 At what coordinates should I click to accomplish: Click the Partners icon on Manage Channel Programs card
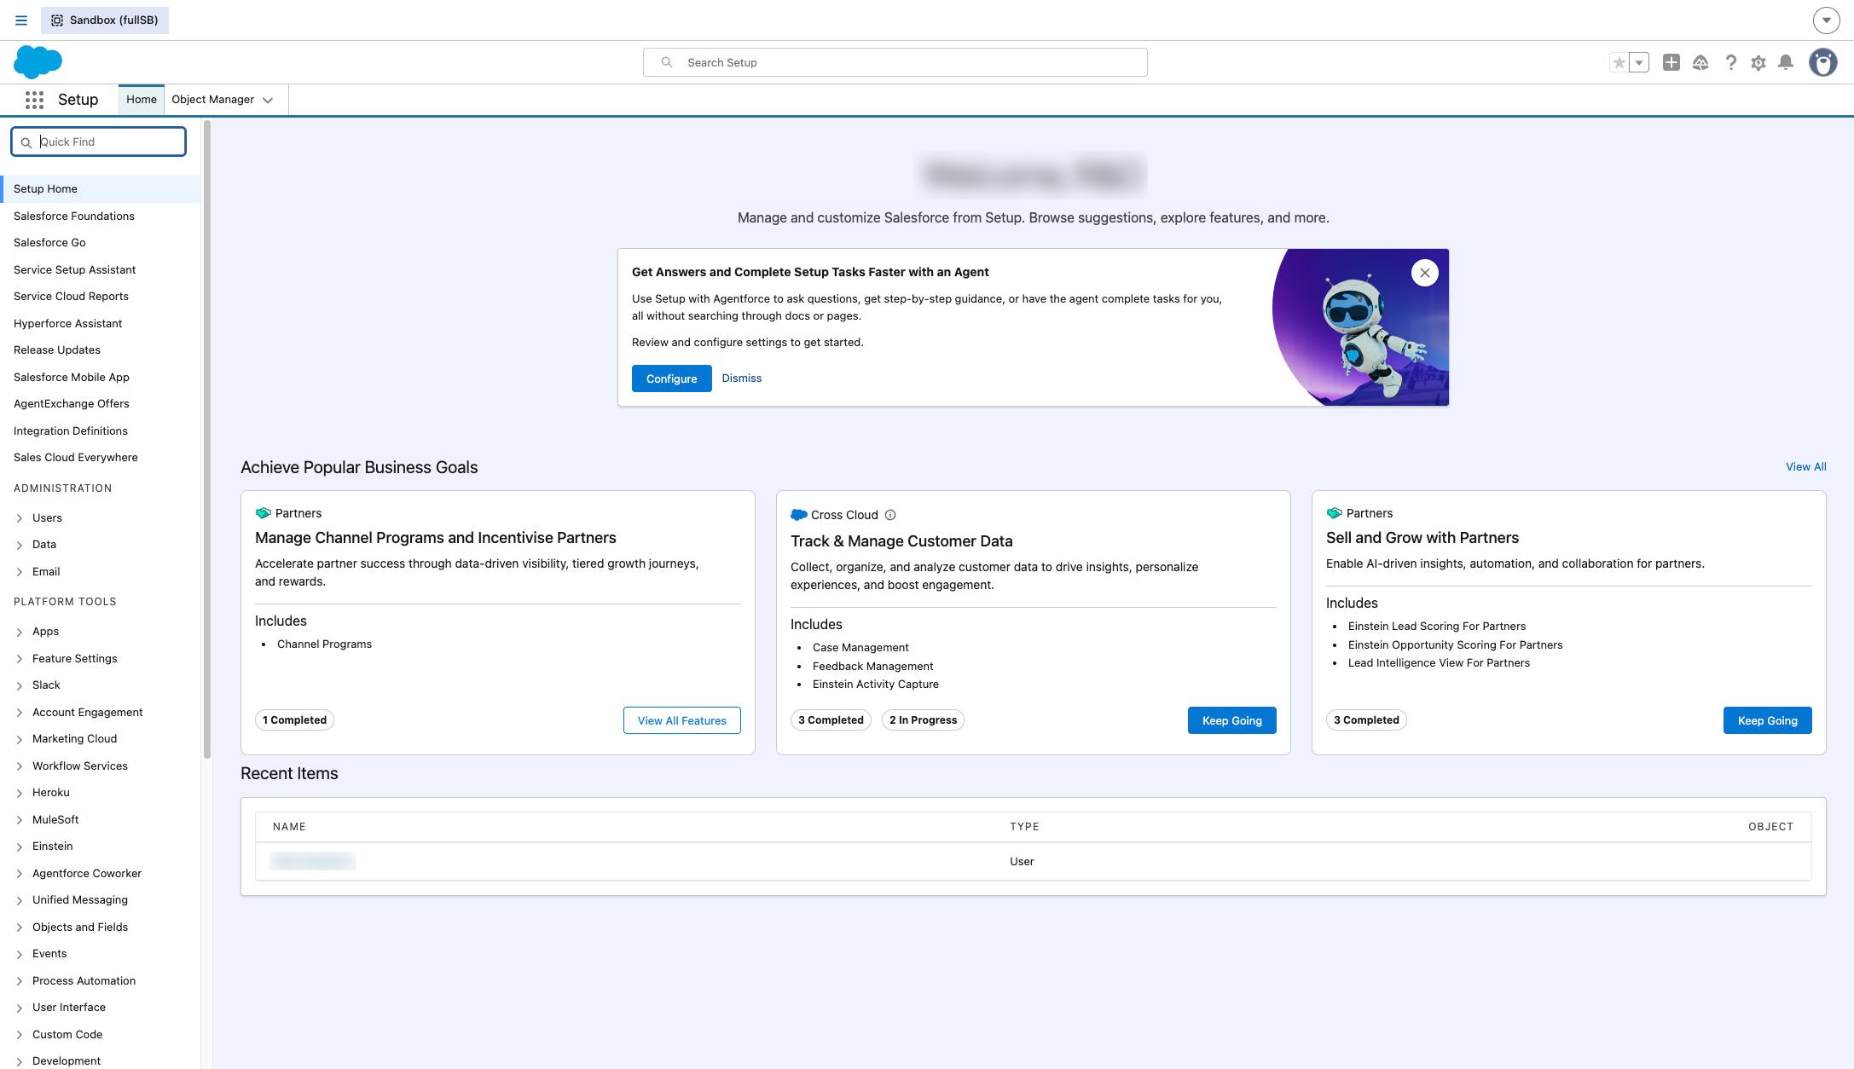[263, 513]
